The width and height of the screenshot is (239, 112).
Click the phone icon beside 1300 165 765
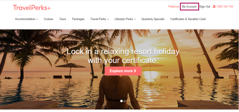(214, 7)
